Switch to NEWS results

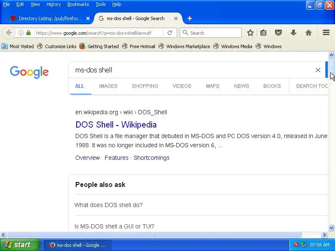coord(242,86)
